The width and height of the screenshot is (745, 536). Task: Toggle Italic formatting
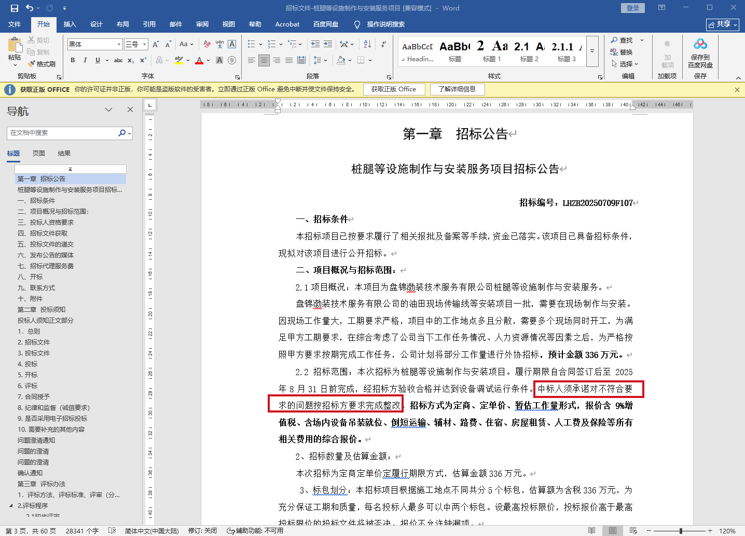[x=85, y=60]
